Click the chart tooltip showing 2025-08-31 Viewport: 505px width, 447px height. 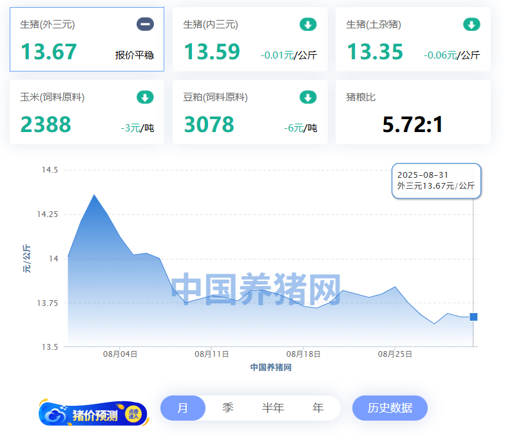click(x=436, y=180)
